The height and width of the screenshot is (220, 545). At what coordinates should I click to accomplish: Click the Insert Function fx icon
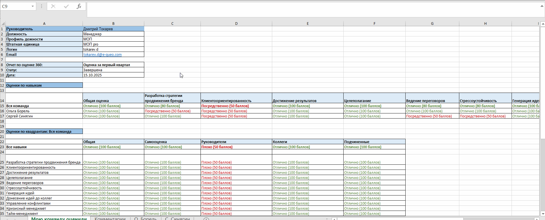pyautogui.click(x=79, y=6)
